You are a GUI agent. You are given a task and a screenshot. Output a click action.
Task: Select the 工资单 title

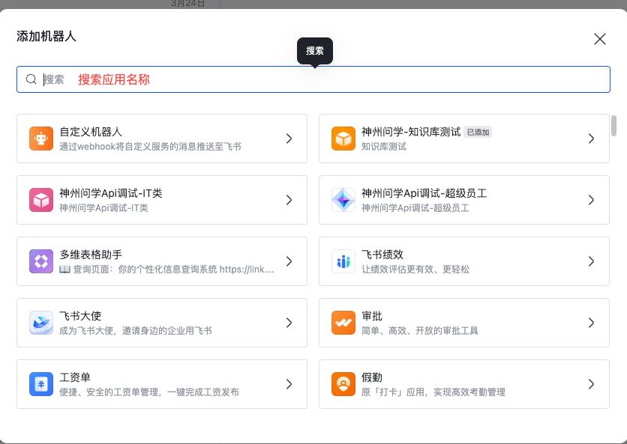(x=75, y=377)
